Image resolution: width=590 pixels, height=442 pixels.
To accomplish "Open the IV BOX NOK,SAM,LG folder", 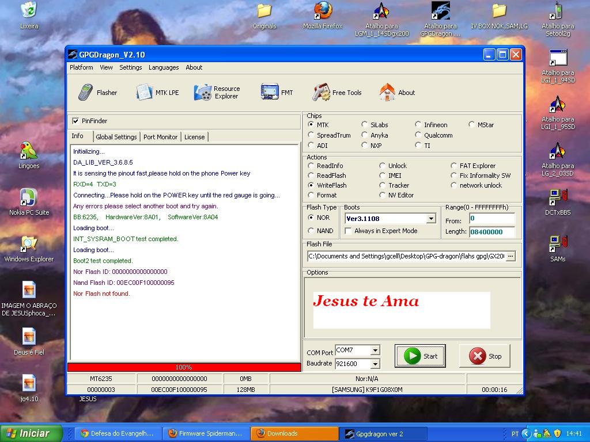I will click(x=500, y=16).
